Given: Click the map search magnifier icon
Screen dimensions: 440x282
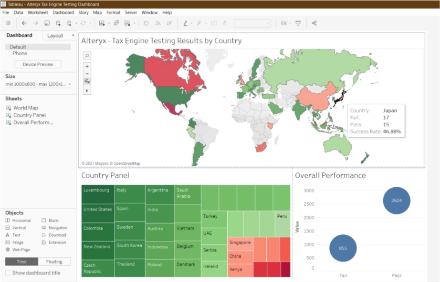Looking at the screenshot, I should pyautogui.click(x=86, y=55).
